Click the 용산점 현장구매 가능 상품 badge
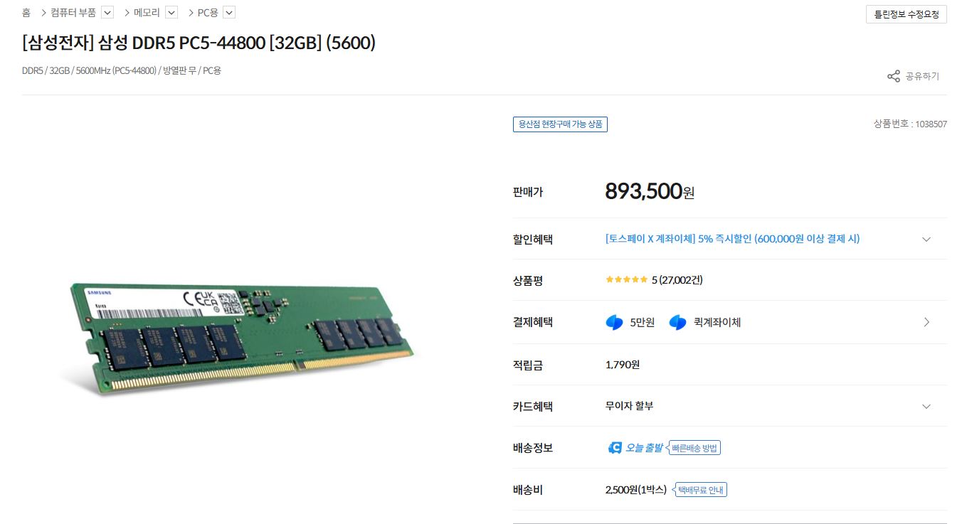The image size is (967, 524). coord(560,124)
